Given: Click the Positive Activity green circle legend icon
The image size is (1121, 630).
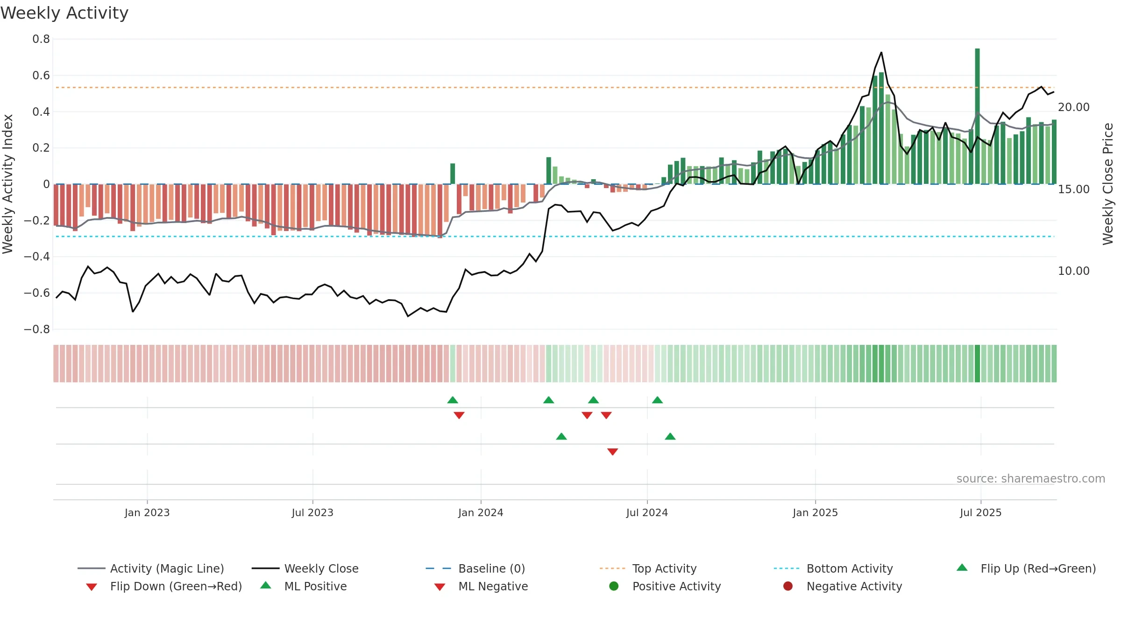Looking at the screenshot, I should [x=614, y=586].
